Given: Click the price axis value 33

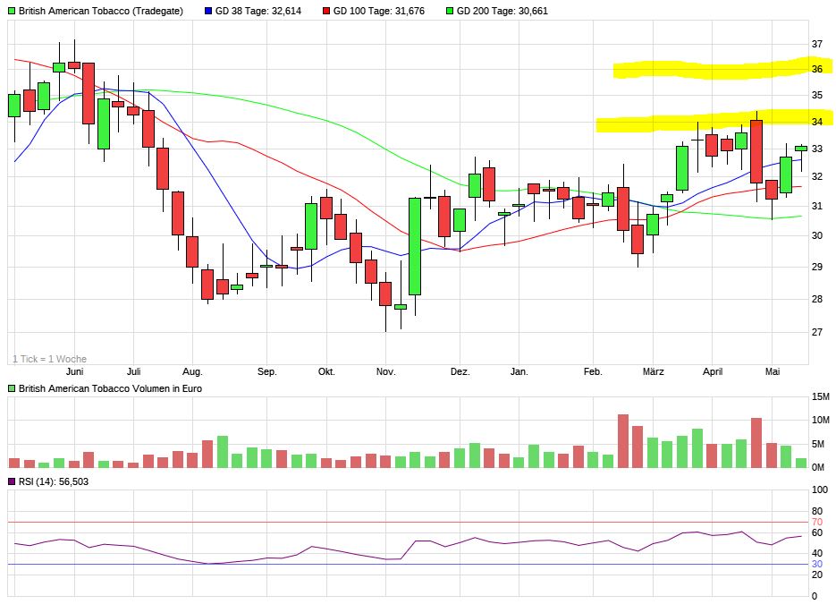Looking at the screenshot, I should coord(817,149).
